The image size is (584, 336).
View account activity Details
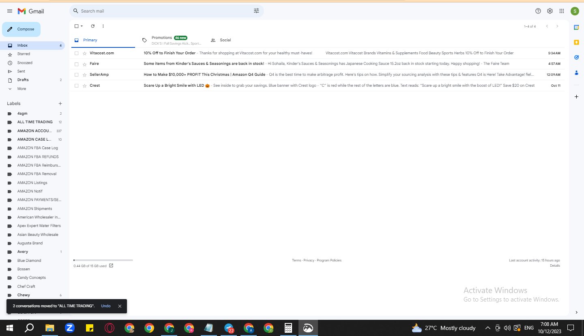(555, 265)
